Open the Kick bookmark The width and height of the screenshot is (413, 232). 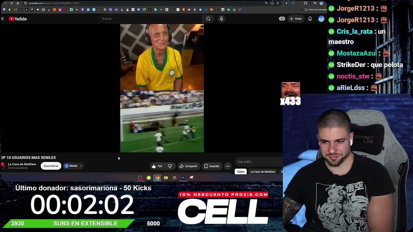click(x=10, y=10)
